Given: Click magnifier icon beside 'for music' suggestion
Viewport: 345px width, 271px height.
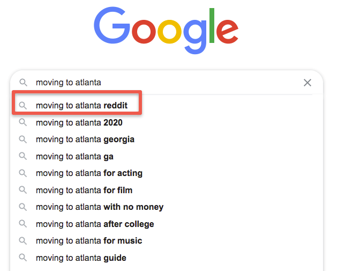Looking at the screenshot, I should (x=23, y=240).
